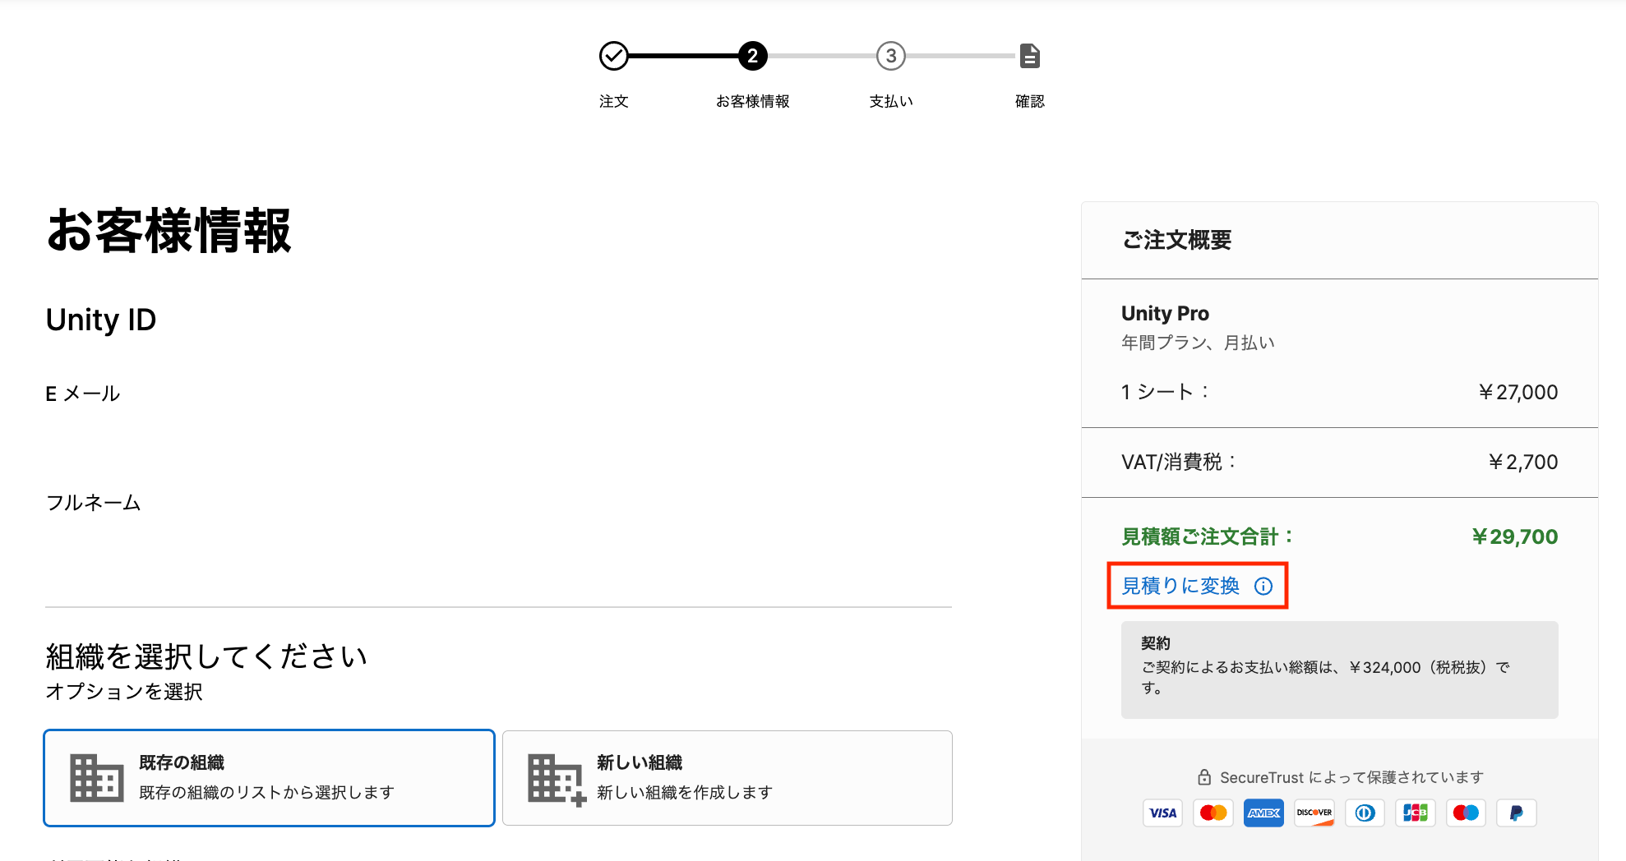The image size is (1626, 861).
Task: Click the 支払い step label
Action: coord(891,101)
